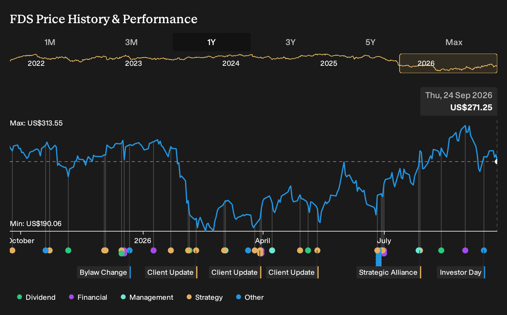Click the Financial legend purple dot
This screenshot has width=507, height=315.
[x=71, y=297]
